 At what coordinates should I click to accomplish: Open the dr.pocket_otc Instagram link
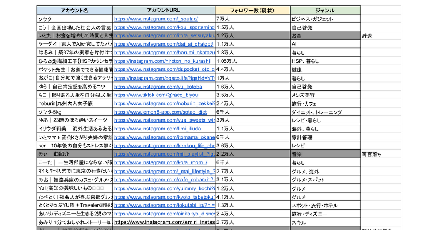point(165,69)
